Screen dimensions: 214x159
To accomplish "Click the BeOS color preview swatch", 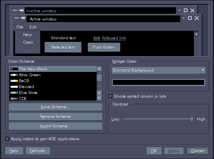I will 14,81.
